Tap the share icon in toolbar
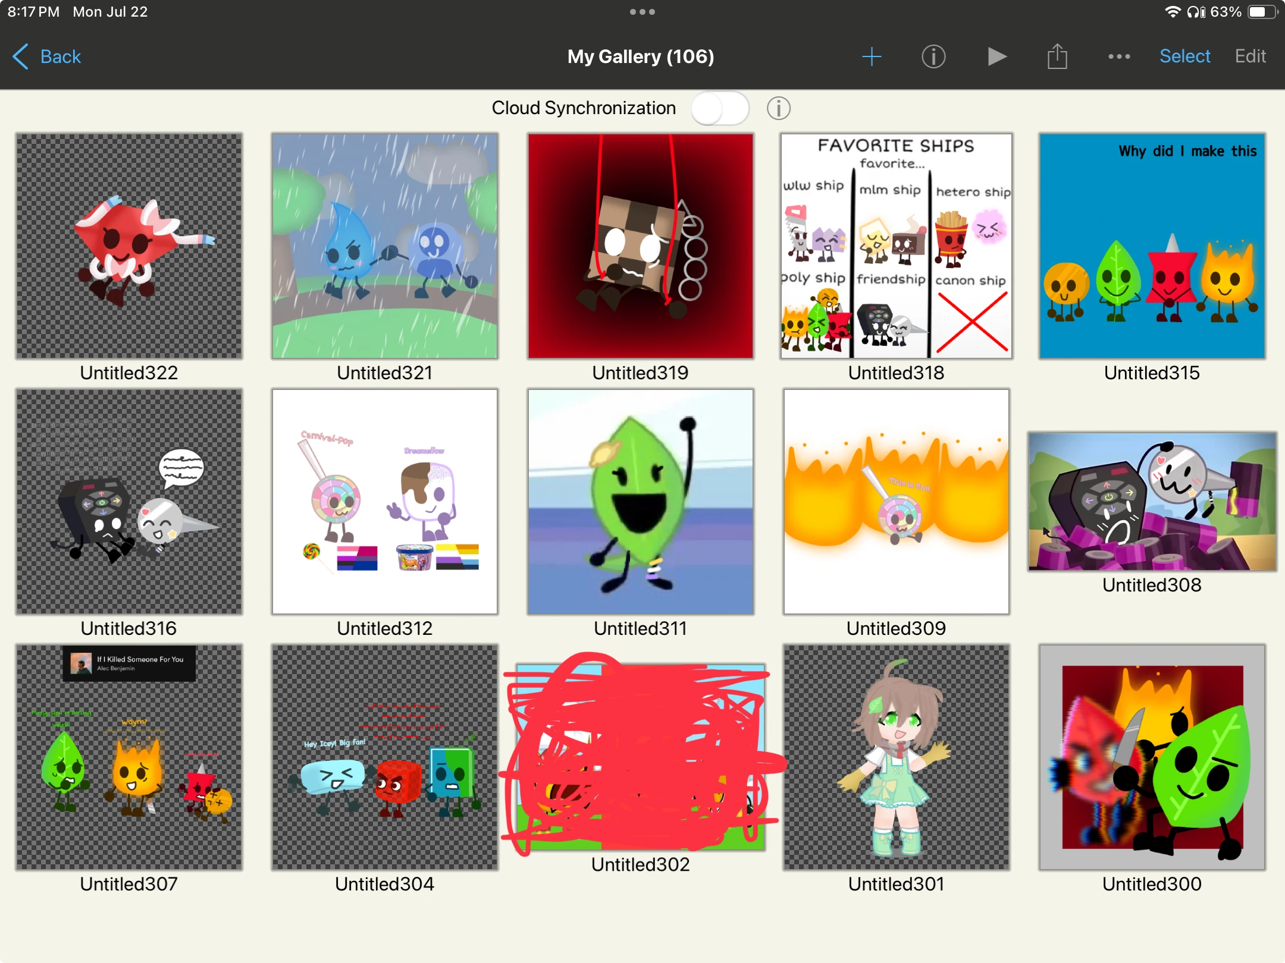1285x963 pixels. pos(1057,56)
